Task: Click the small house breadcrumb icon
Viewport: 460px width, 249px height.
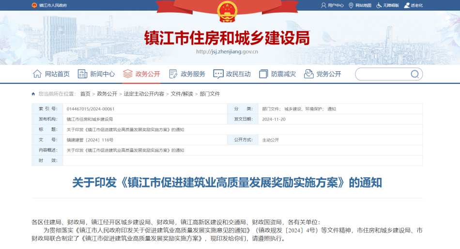Action: coord(33,94)
